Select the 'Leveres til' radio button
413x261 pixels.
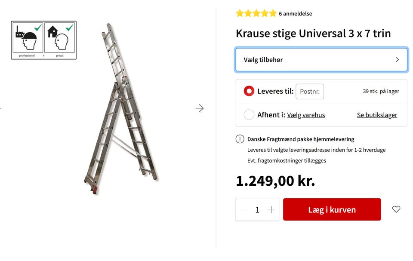(249, 91)
